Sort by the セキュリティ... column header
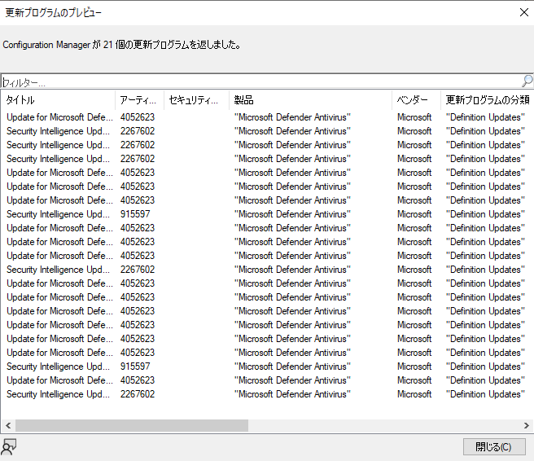This screenshot has height=461, width=534. coord(196,100)
